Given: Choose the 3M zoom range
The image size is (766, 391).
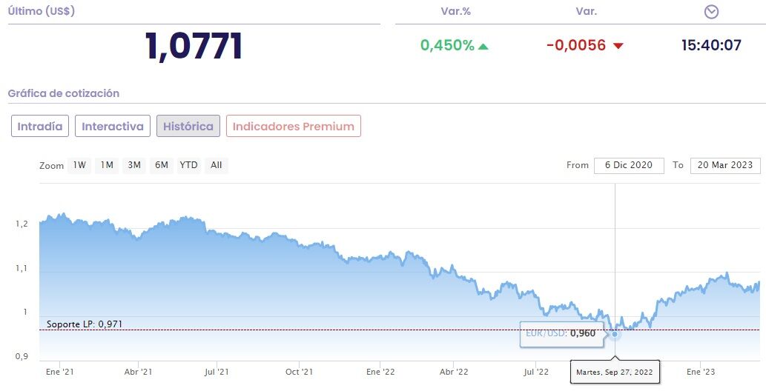Looking at the screenshot, I should (134, 165).
